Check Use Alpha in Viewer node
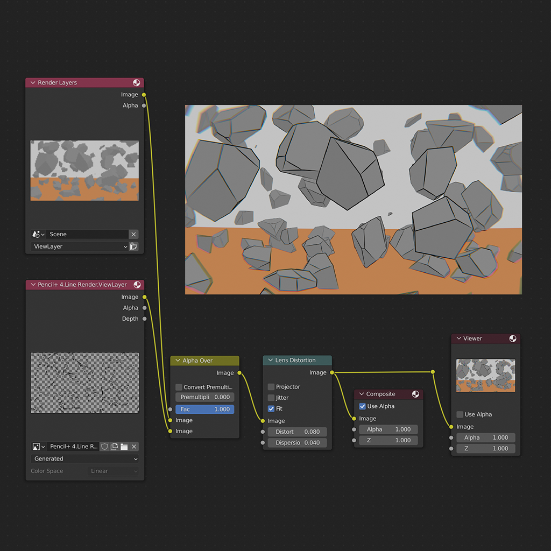This screenshot has height=551, width=551. [x=460, y=414]
